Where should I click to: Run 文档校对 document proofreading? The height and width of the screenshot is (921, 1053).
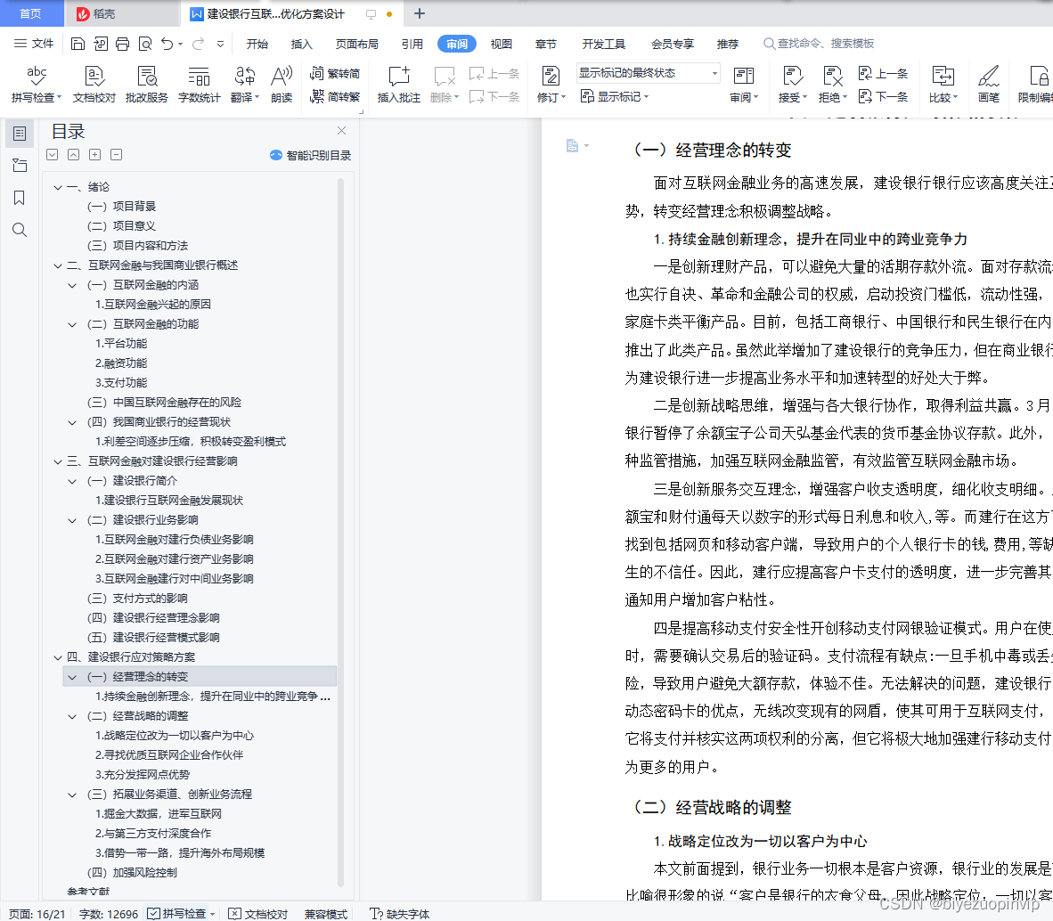pos(93,85)
